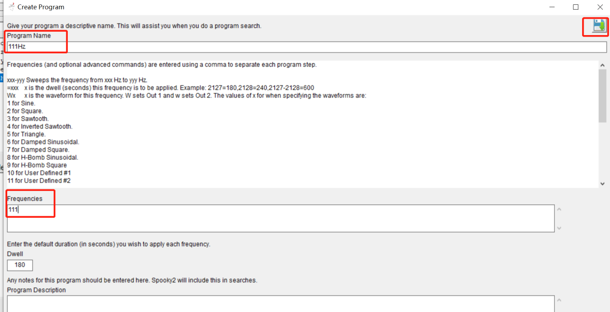Image resolution: width=610 pixels, height=312 pixels.
Task: Minimize the Create Program window
Action: [x=551, y=7]
